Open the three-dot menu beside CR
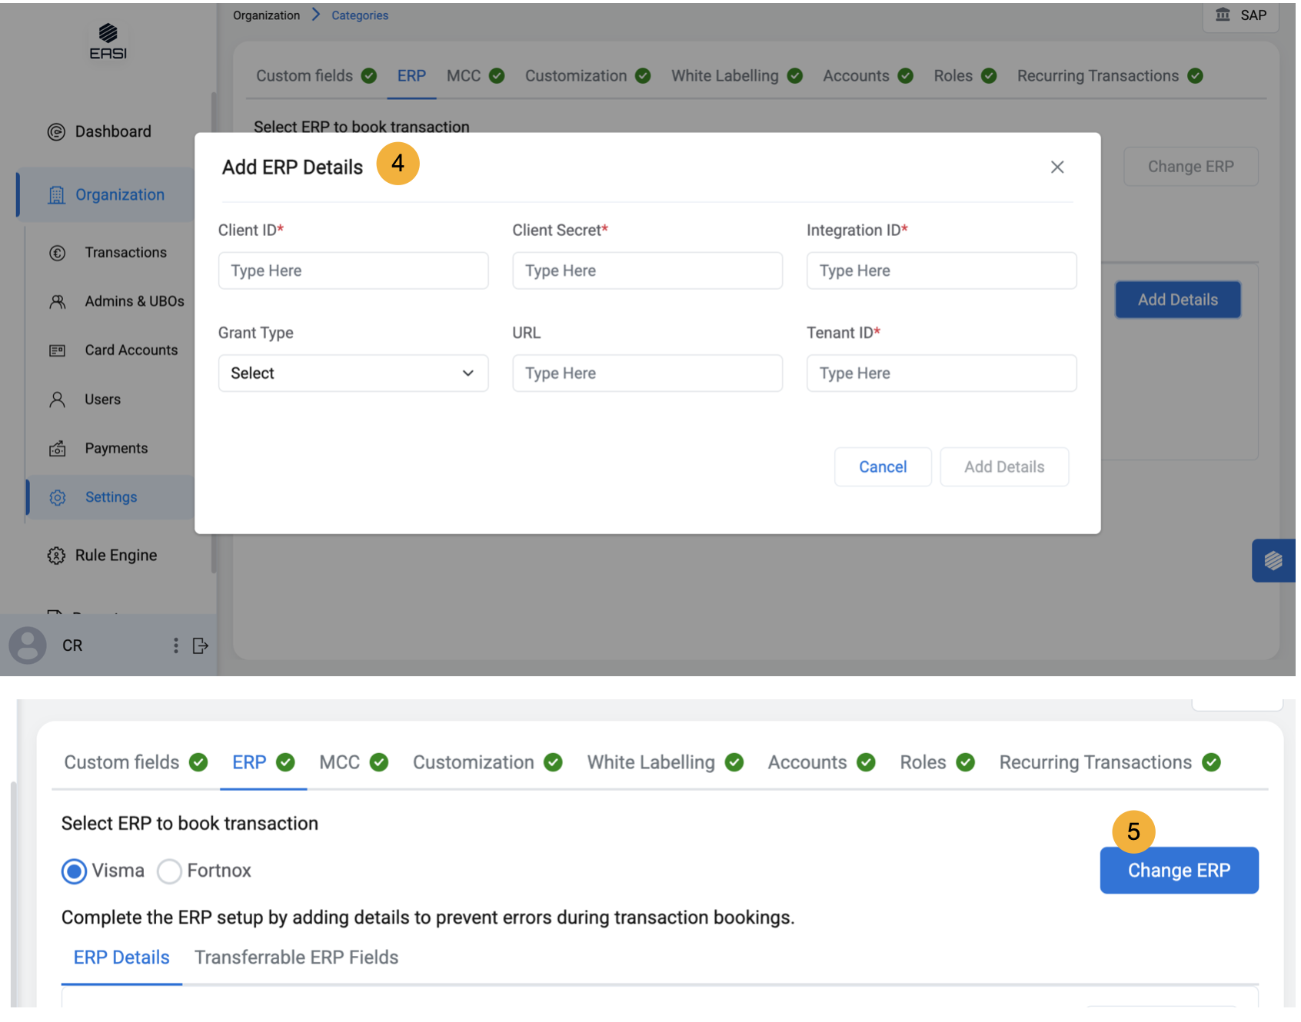1301x1022 pixels. coord(176,645)
